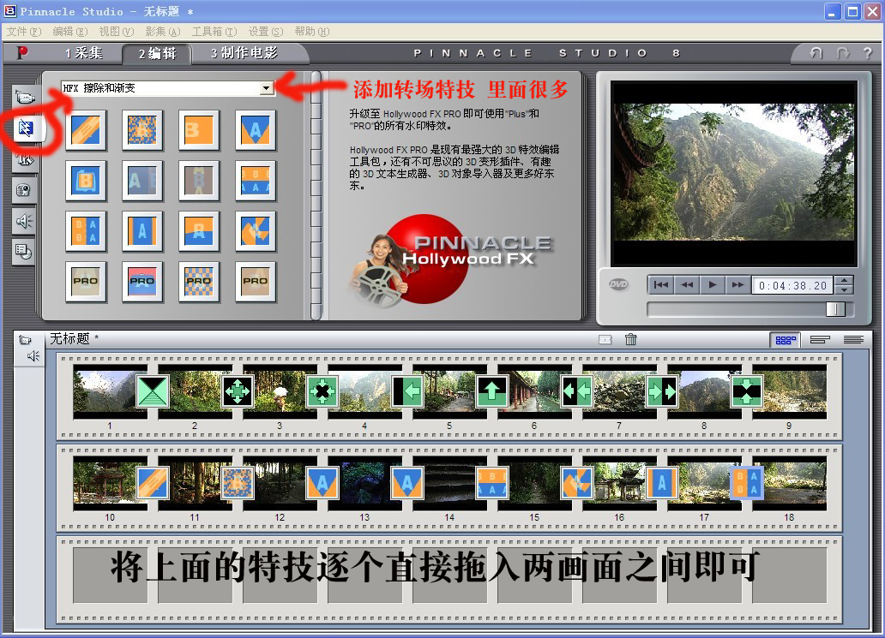Decrease the timecode with down stepper

click(844, 289)
